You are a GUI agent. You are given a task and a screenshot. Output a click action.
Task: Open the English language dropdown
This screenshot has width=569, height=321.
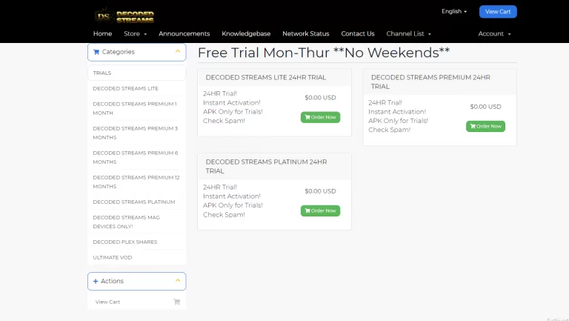point(454,11)
